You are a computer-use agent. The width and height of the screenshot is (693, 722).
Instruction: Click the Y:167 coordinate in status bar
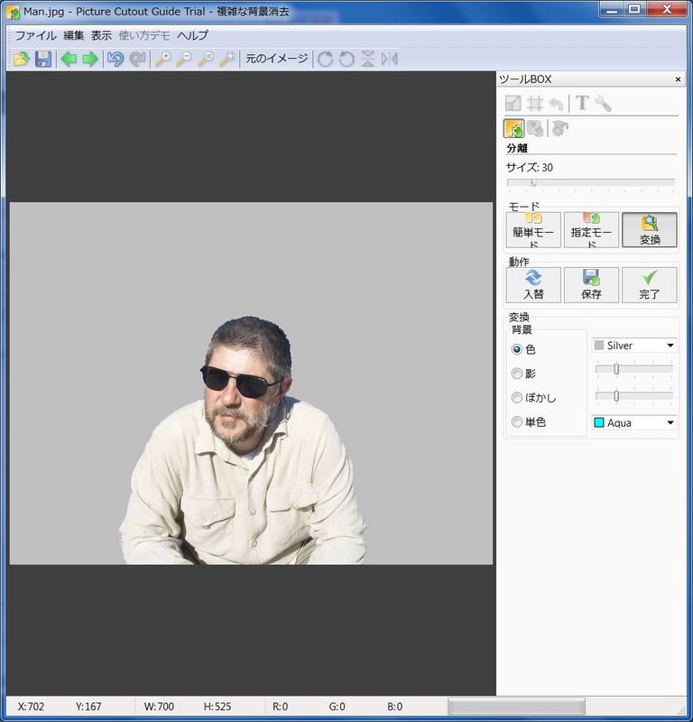coord(88,707)
